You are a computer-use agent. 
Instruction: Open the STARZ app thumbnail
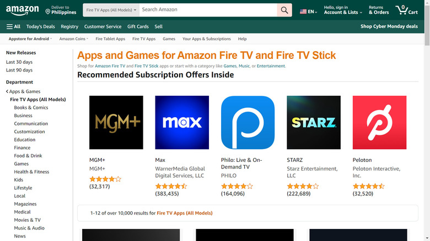[x=314, y=122]
